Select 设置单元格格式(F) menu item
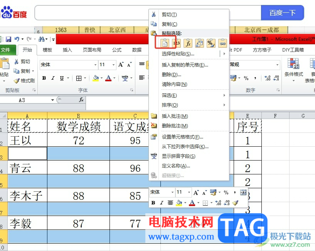 (x=182, y=137)
